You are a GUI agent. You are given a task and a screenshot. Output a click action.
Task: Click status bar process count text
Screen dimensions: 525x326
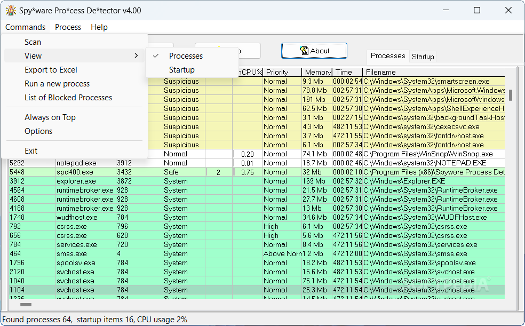click(x=37, y=319)
